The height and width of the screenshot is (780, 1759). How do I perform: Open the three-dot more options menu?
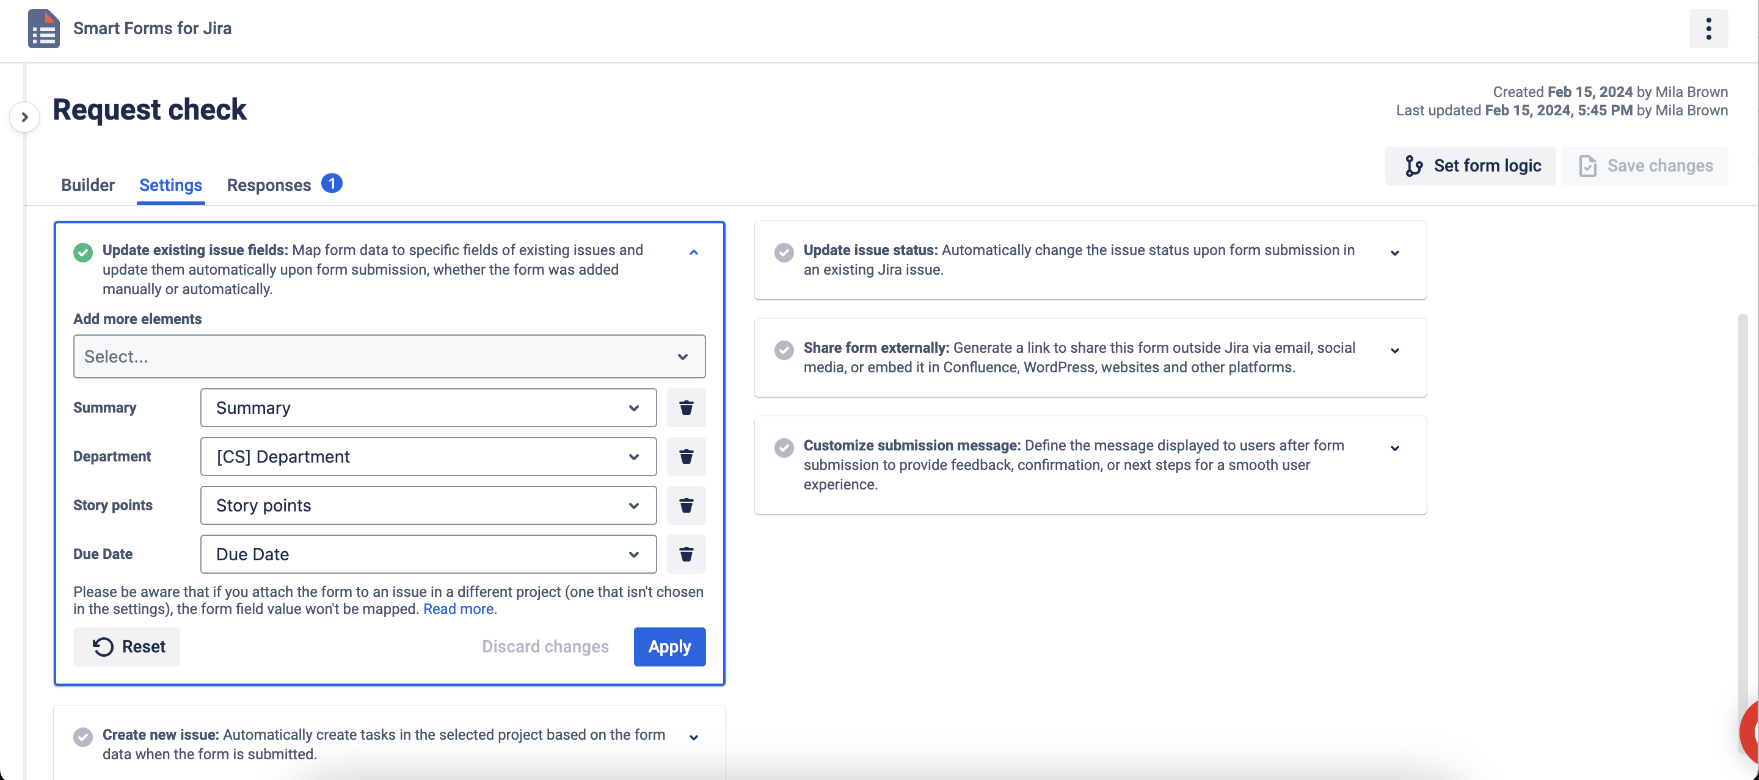click(x=1708, y=29)
